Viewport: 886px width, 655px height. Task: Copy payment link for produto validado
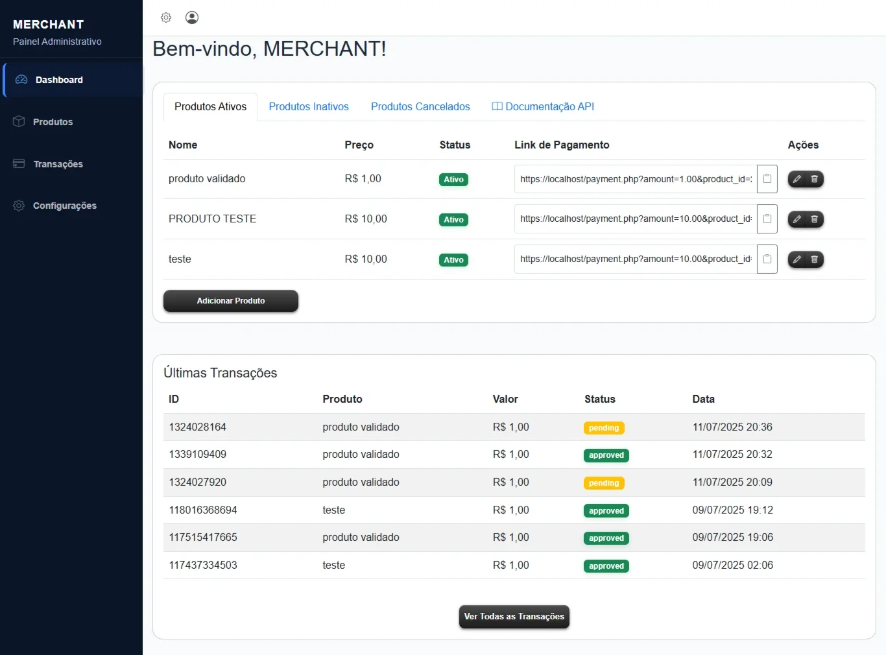click(767, 179)
